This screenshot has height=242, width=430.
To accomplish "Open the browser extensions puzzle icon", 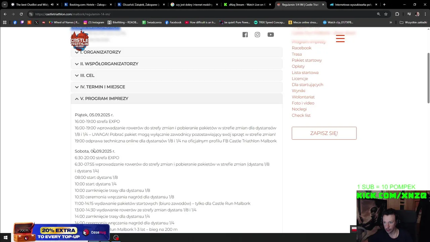I will point(397,14).
